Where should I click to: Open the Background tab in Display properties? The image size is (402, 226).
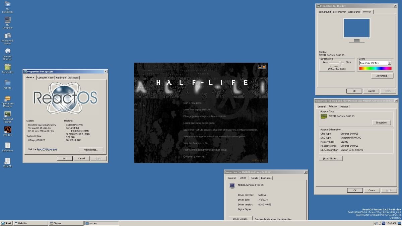click(x=325, y=12)
